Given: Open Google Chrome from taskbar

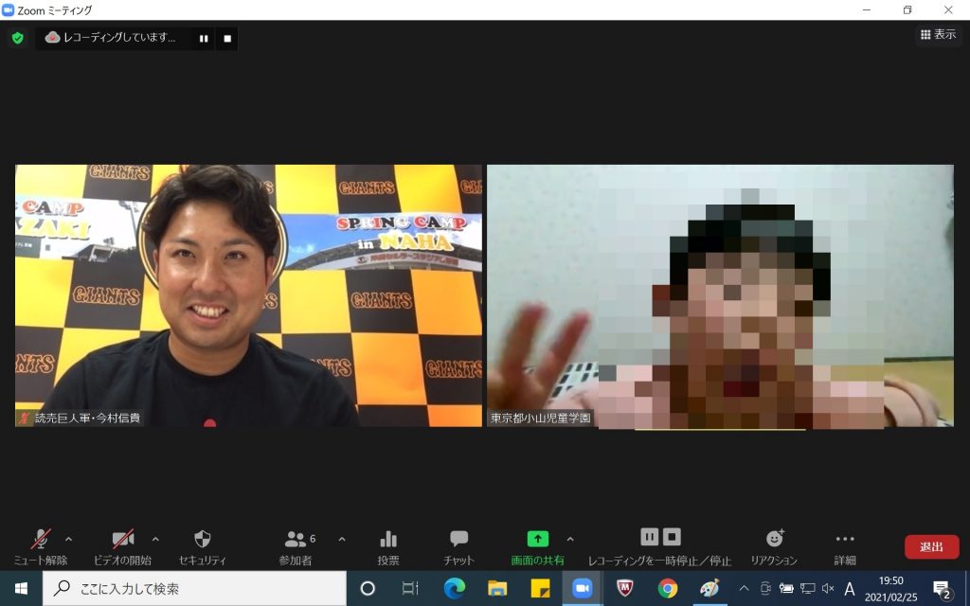Looking at the screenshot, I should tap(668, 588).
